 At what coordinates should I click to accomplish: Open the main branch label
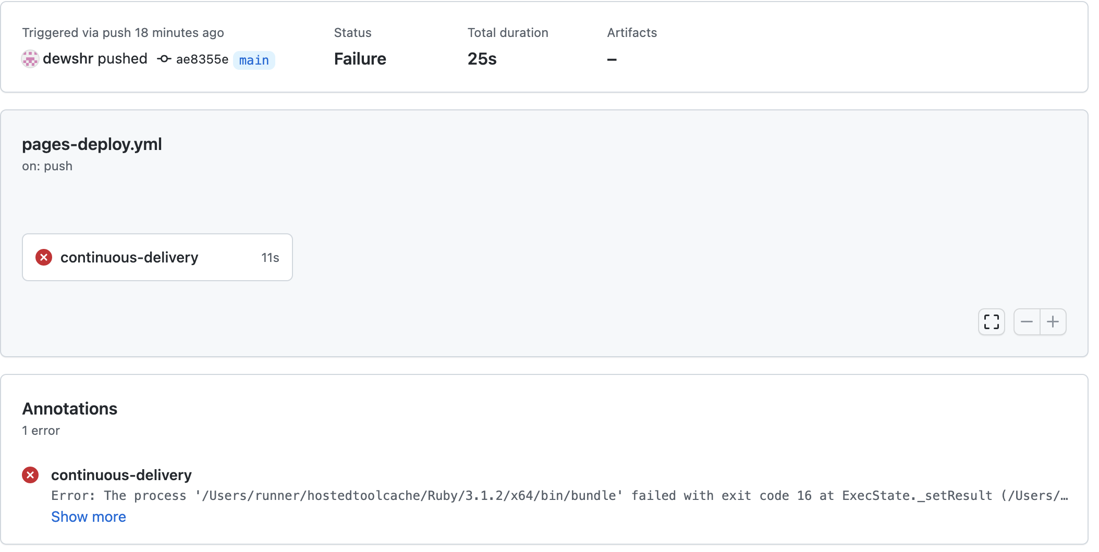click(254, 60)
